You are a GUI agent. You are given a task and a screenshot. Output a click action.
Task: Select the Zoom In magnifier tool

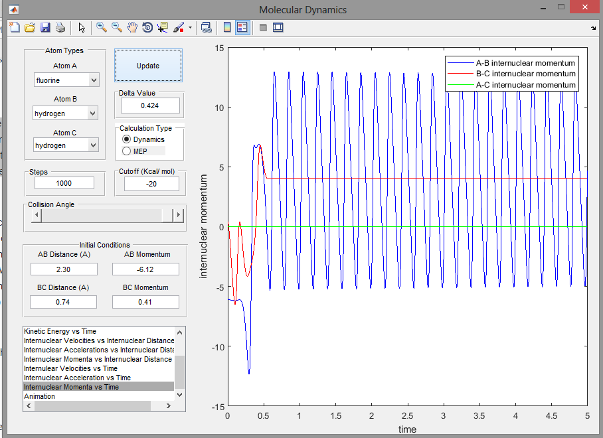102,27
